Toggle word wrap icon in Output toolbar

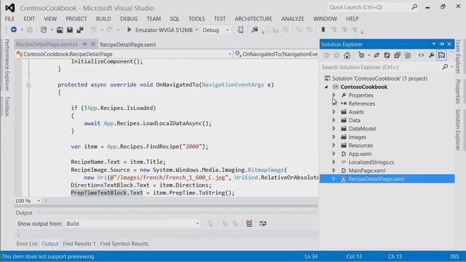click(x=263, y=223)
